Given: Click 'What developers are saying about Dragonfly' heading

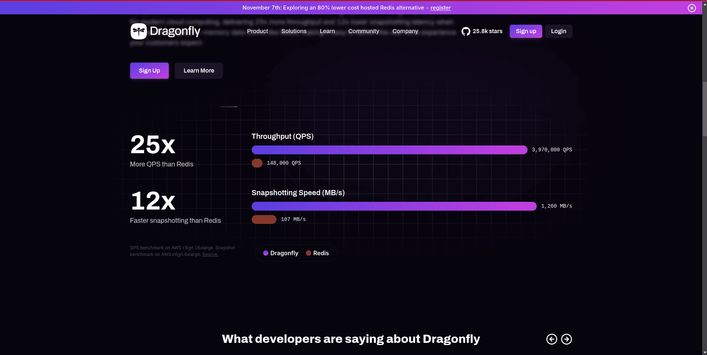Looking at the screenshot, I should 351,339.
